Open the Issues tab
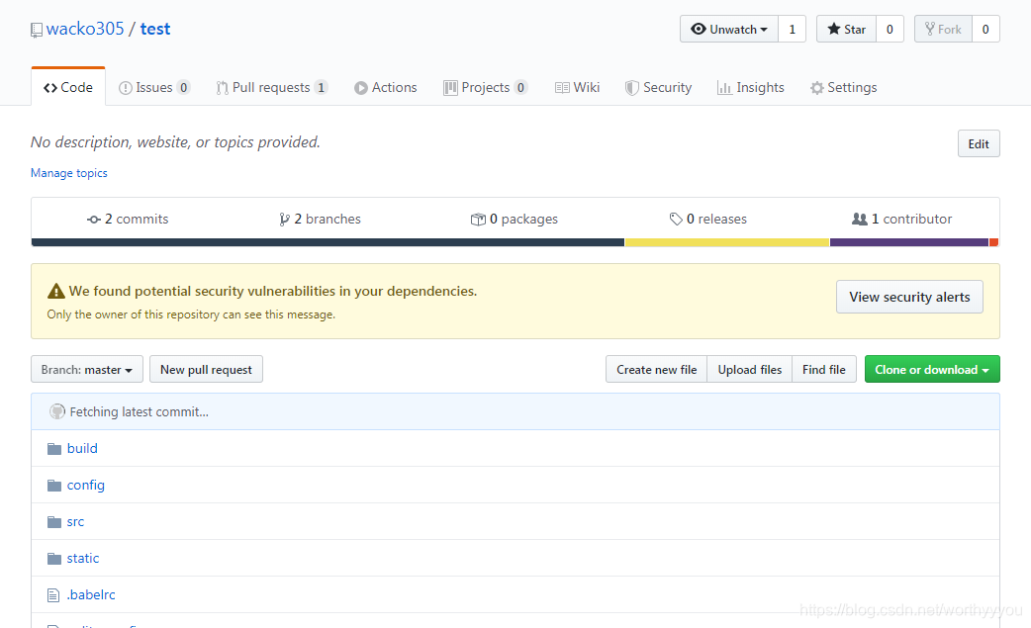 pyautogui.click(x=154, y=87)
